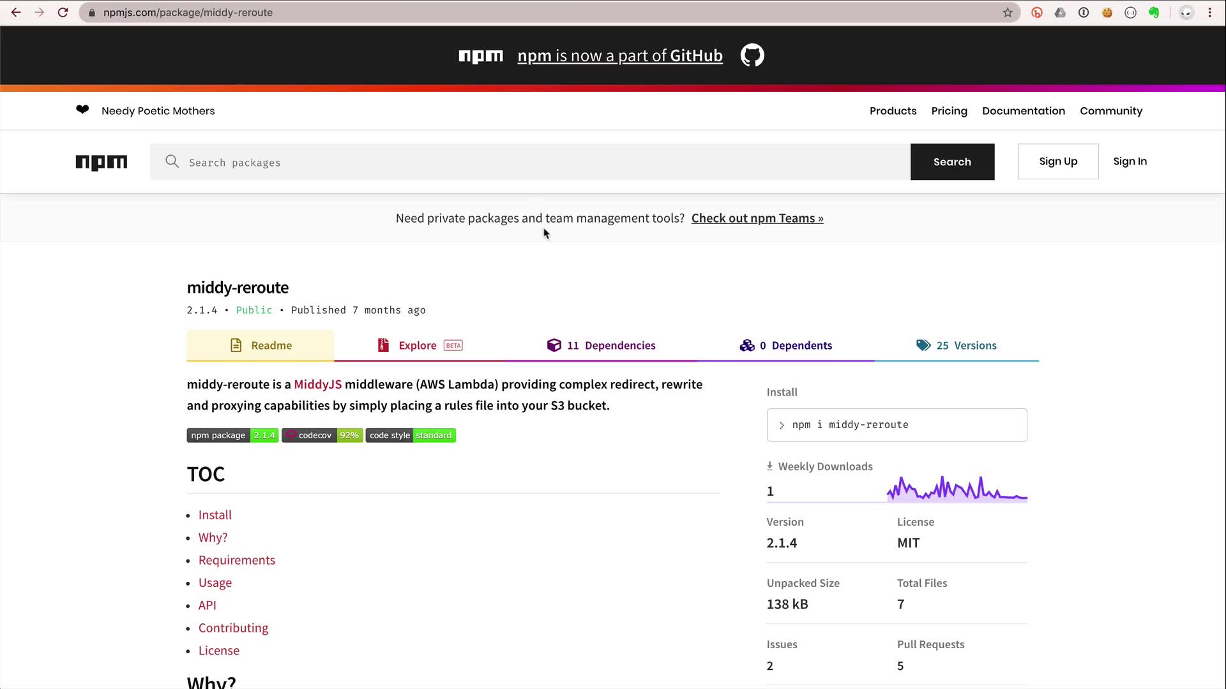View the 25 Versions tab

click(957, 345)
